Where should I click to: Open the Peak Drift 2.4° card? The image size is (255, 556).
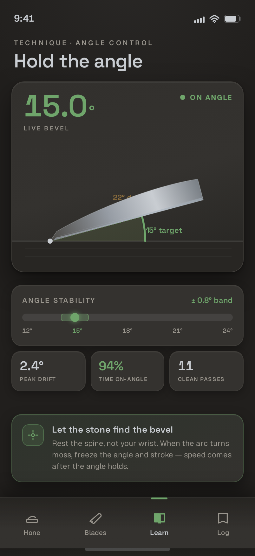coord(49,371)
